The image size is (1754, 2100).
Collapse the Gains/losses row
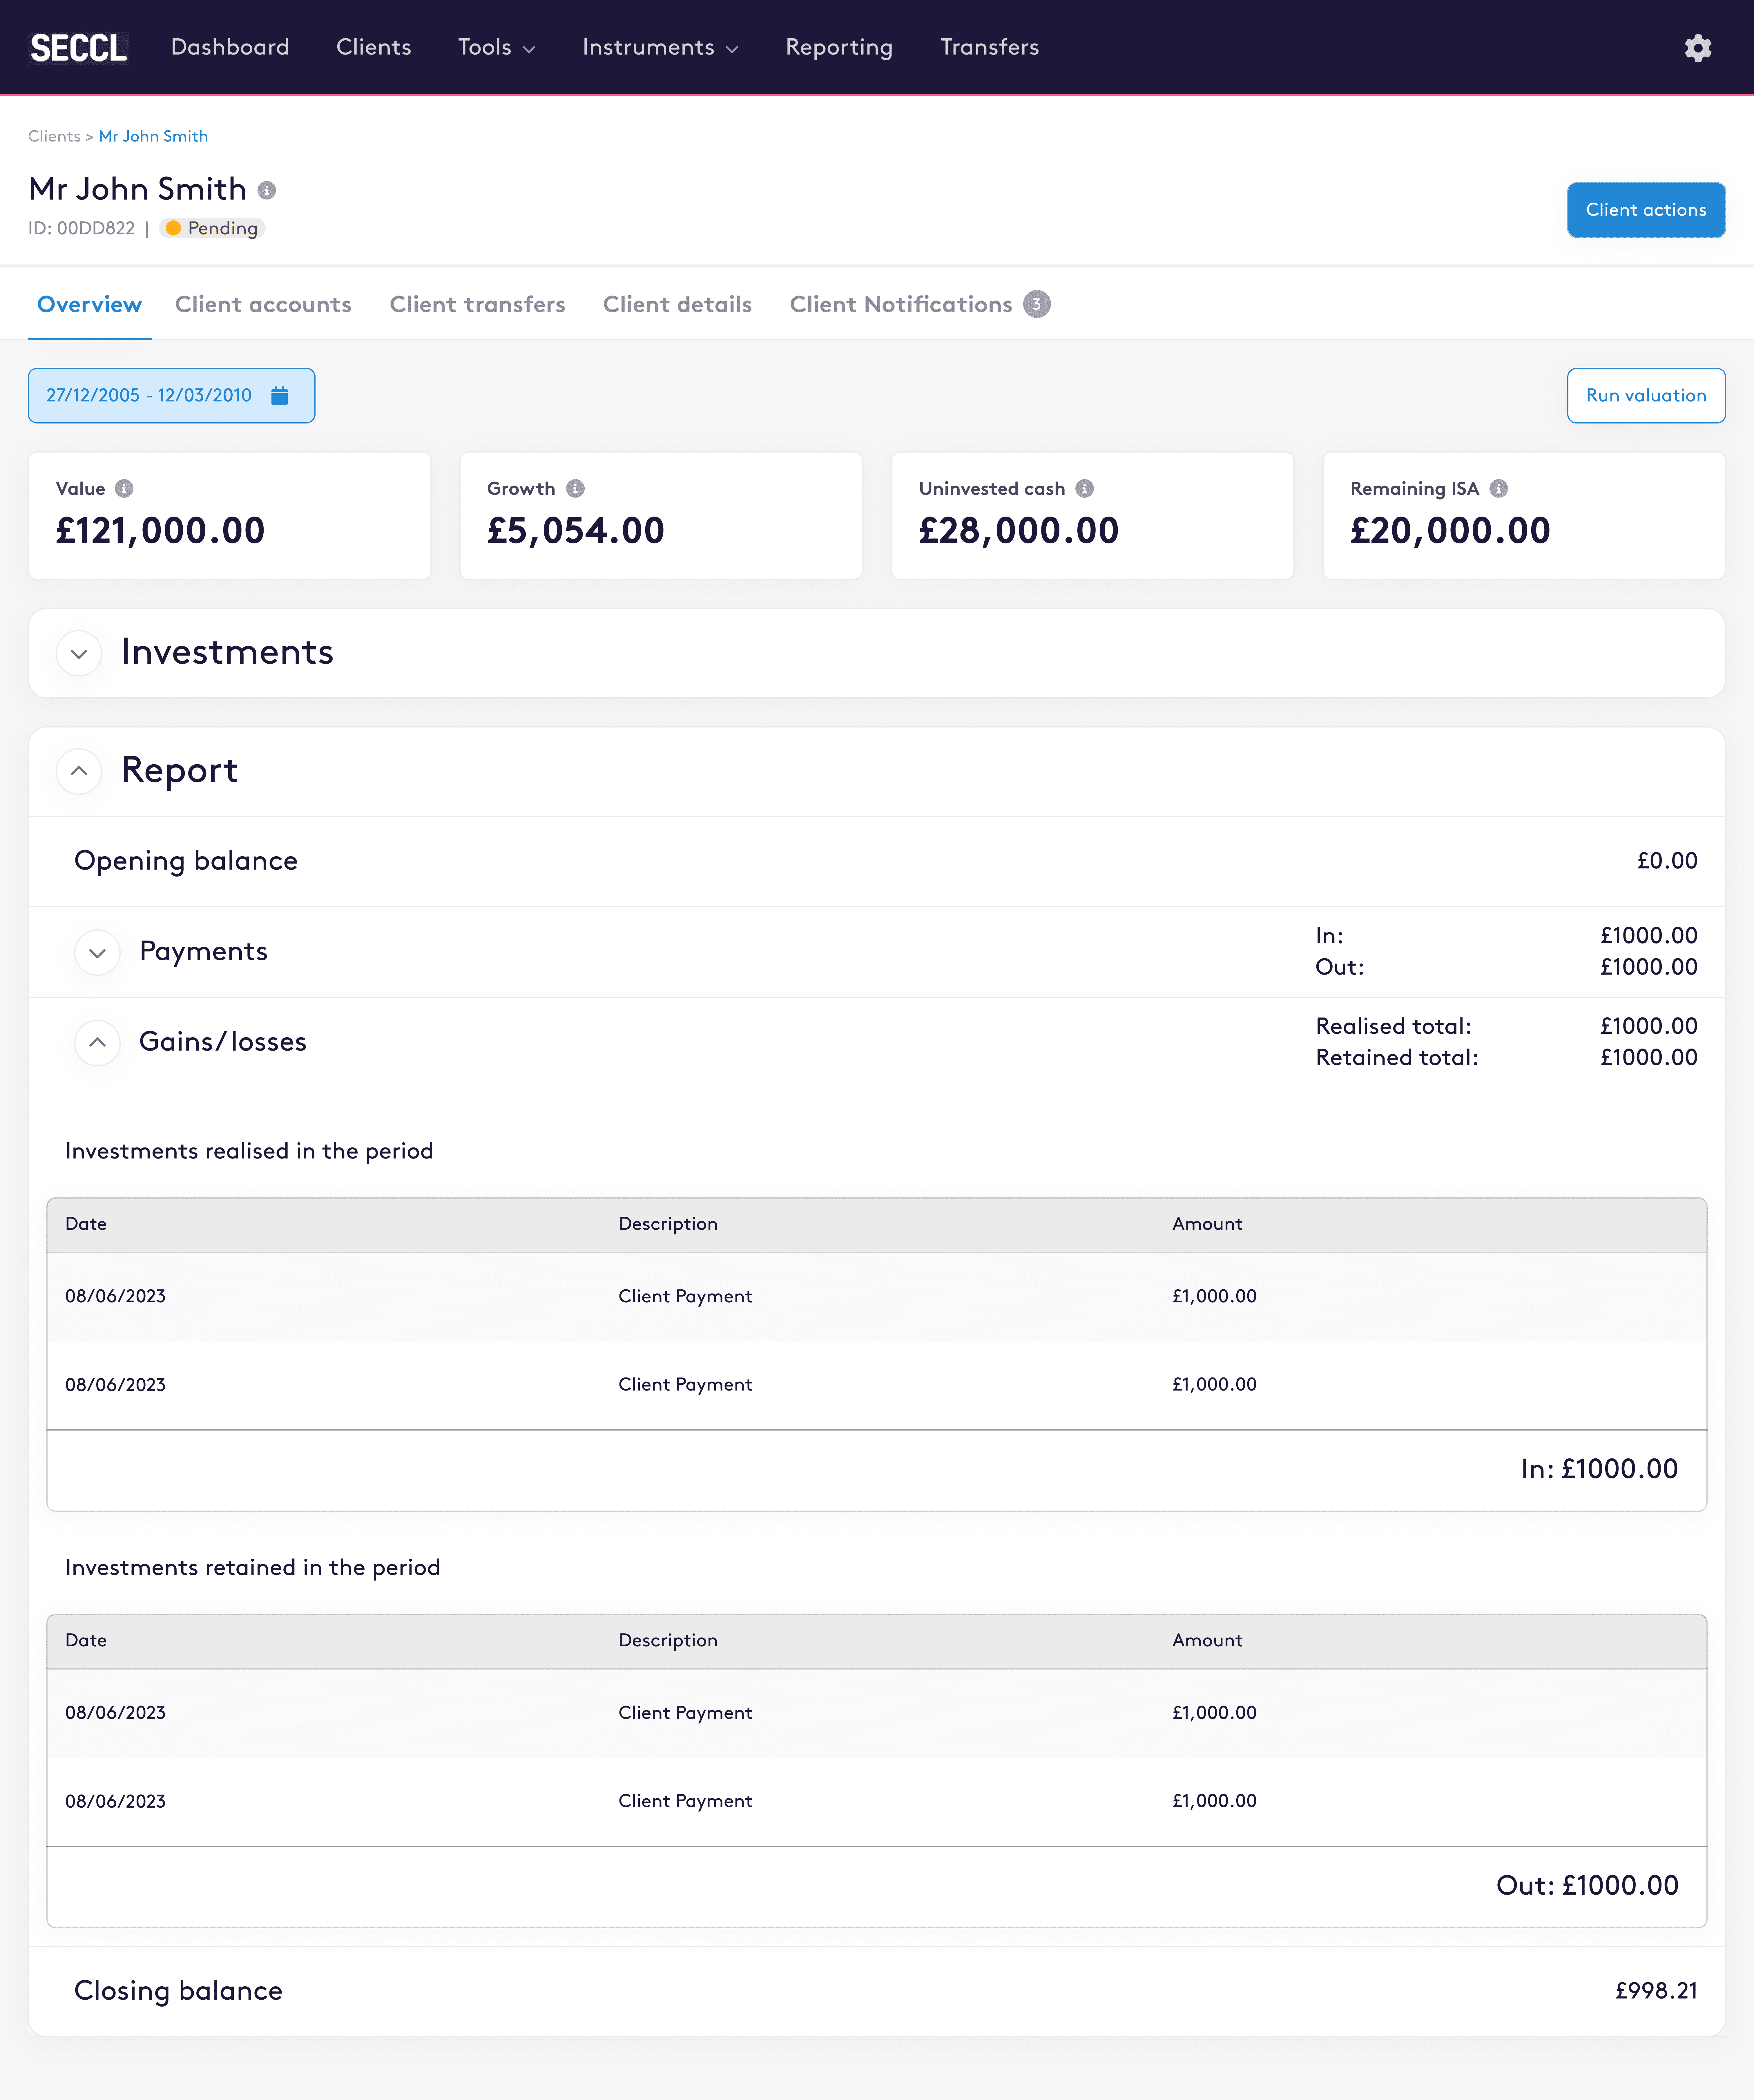pyautogui.click(x=97, y=1042)
